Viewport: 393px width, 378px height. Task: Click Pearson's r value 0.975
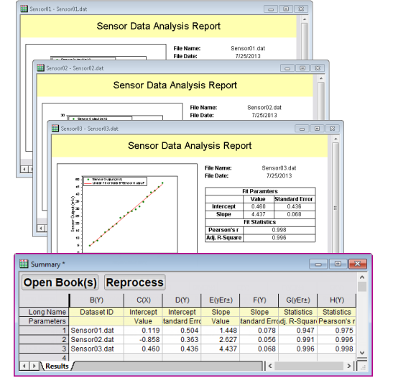pos(337,331)
